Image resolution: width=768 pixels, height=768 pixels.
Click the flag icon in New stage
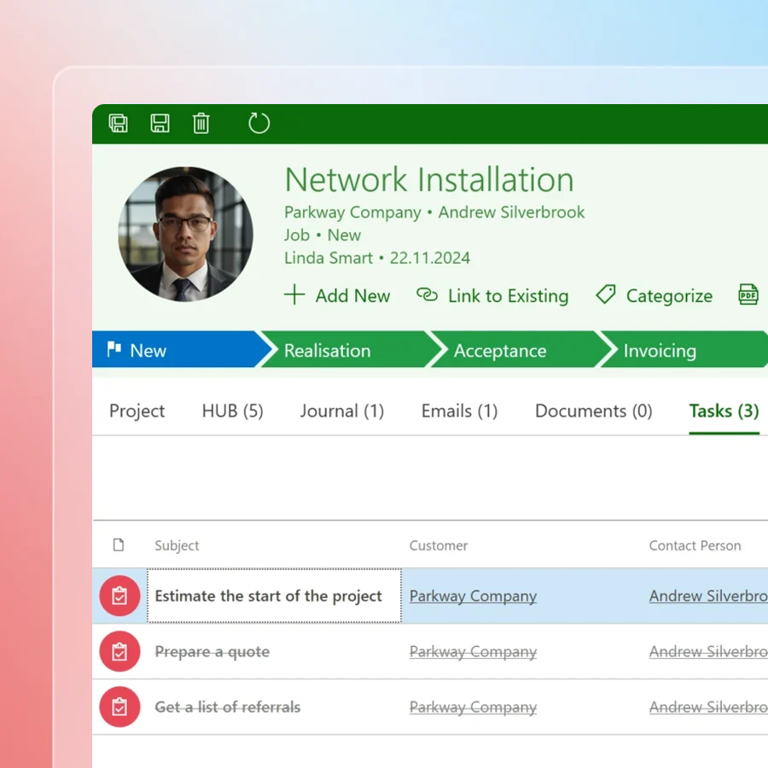(x=114, y=349)
